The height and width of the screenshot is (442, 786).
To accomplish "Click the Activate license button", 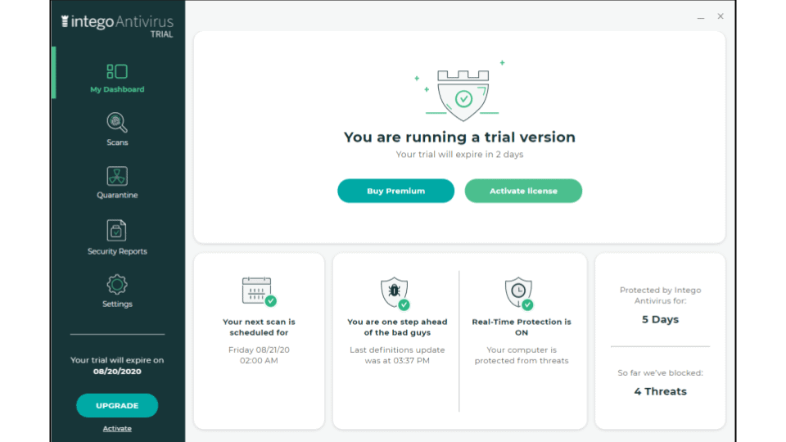I will coord(523,191).
